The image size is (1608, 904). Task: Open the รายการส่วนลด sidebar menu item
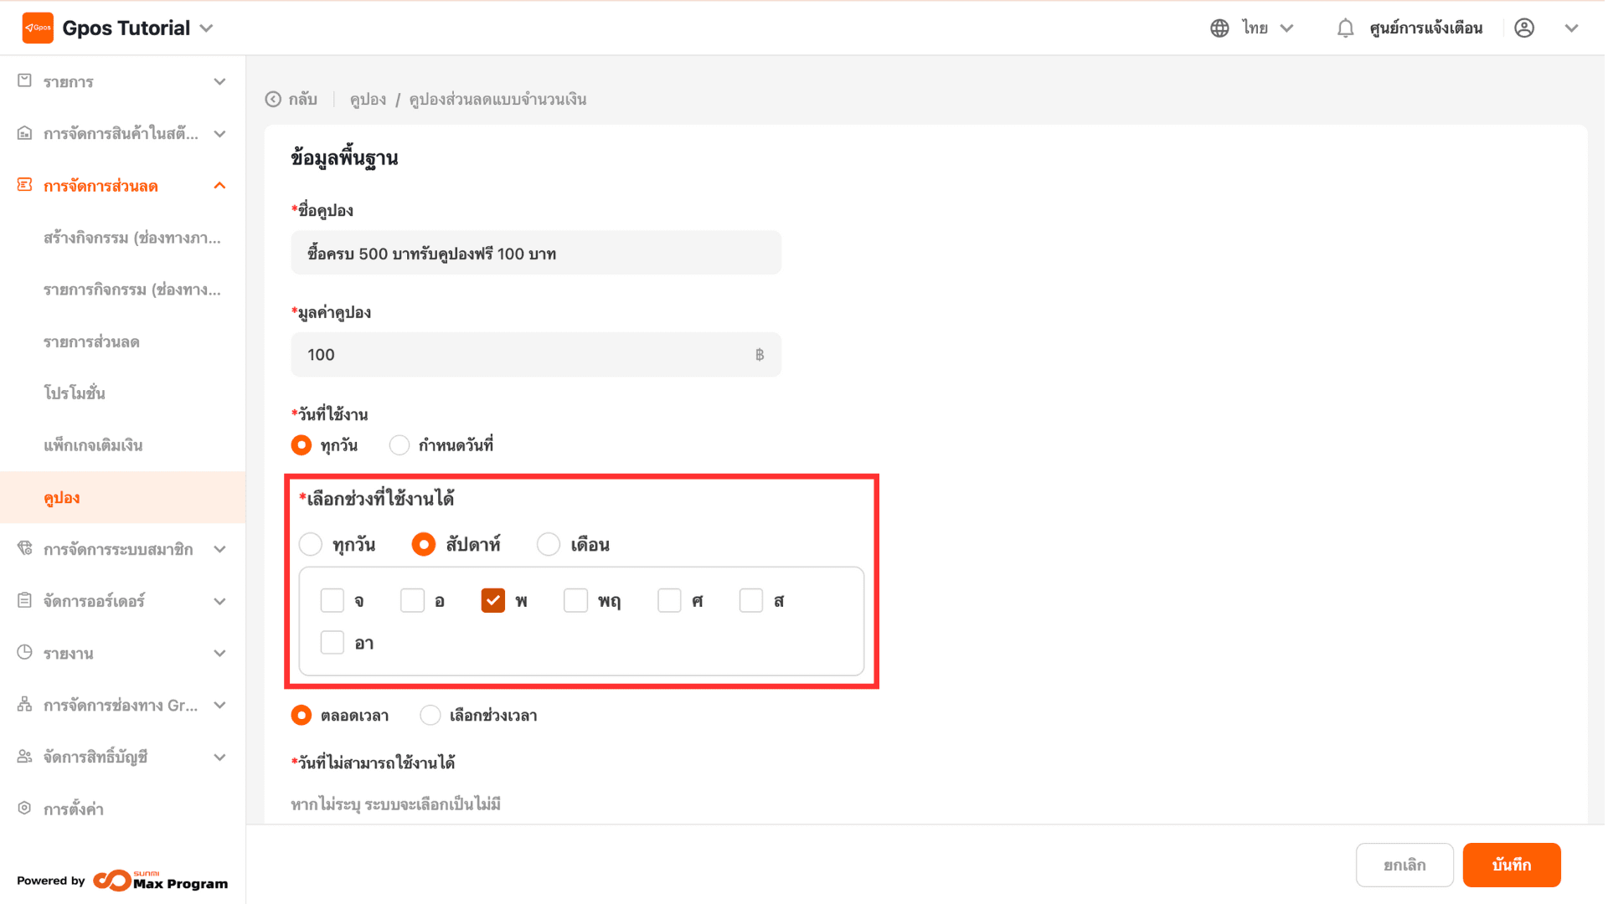[91, 342]
